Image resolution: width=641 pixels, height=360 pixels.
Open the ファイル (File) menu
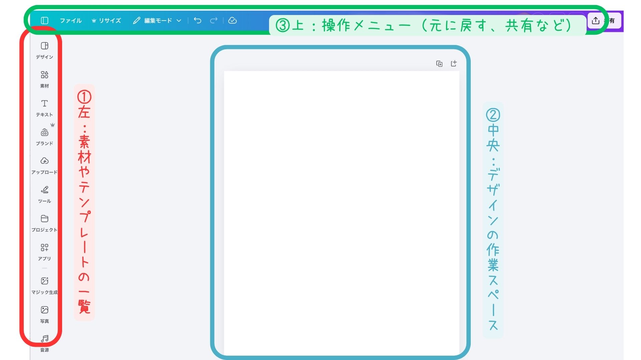[70, 21]
